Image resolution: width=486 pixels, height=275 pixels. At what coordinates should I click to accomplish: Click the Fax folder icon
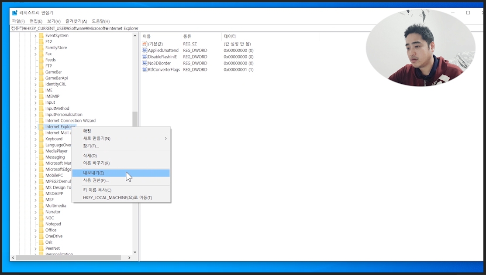[41, 54]
